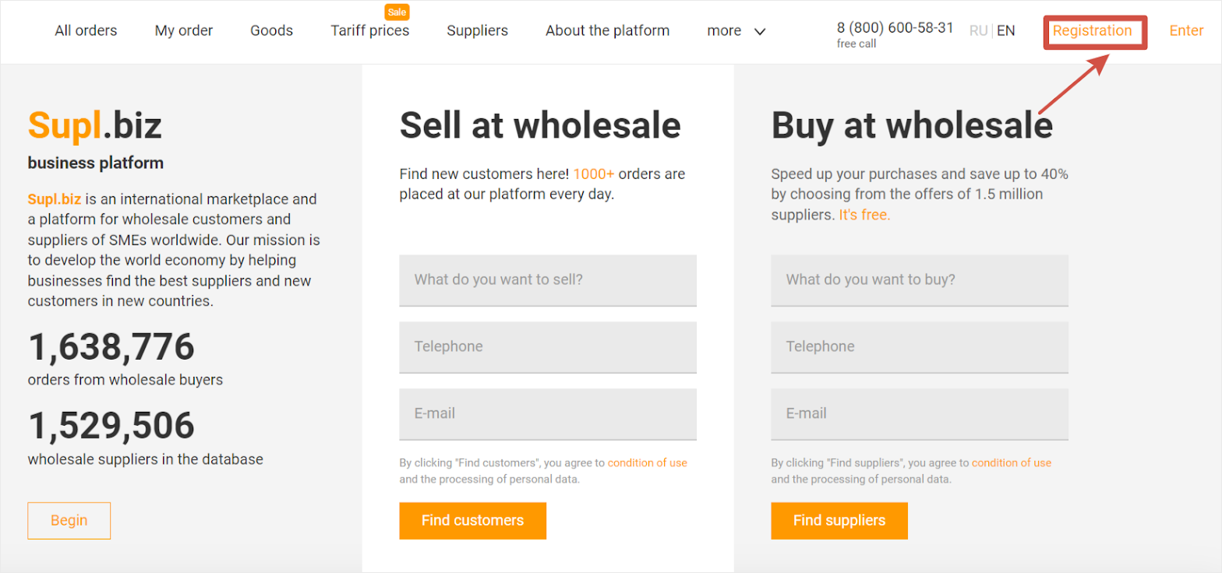Image resolution: width=1222 pixels, height=573 pixels.
Task: Switch language to RU
Action: click(x=978, y=30)
